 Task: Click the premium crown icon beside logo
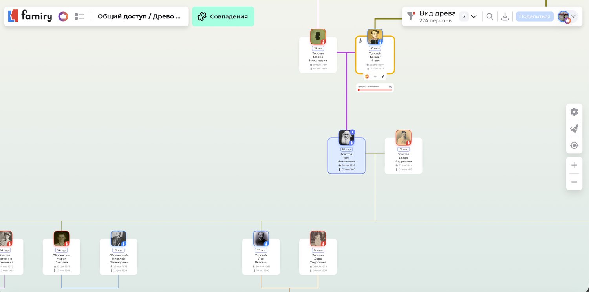[63, 16]
